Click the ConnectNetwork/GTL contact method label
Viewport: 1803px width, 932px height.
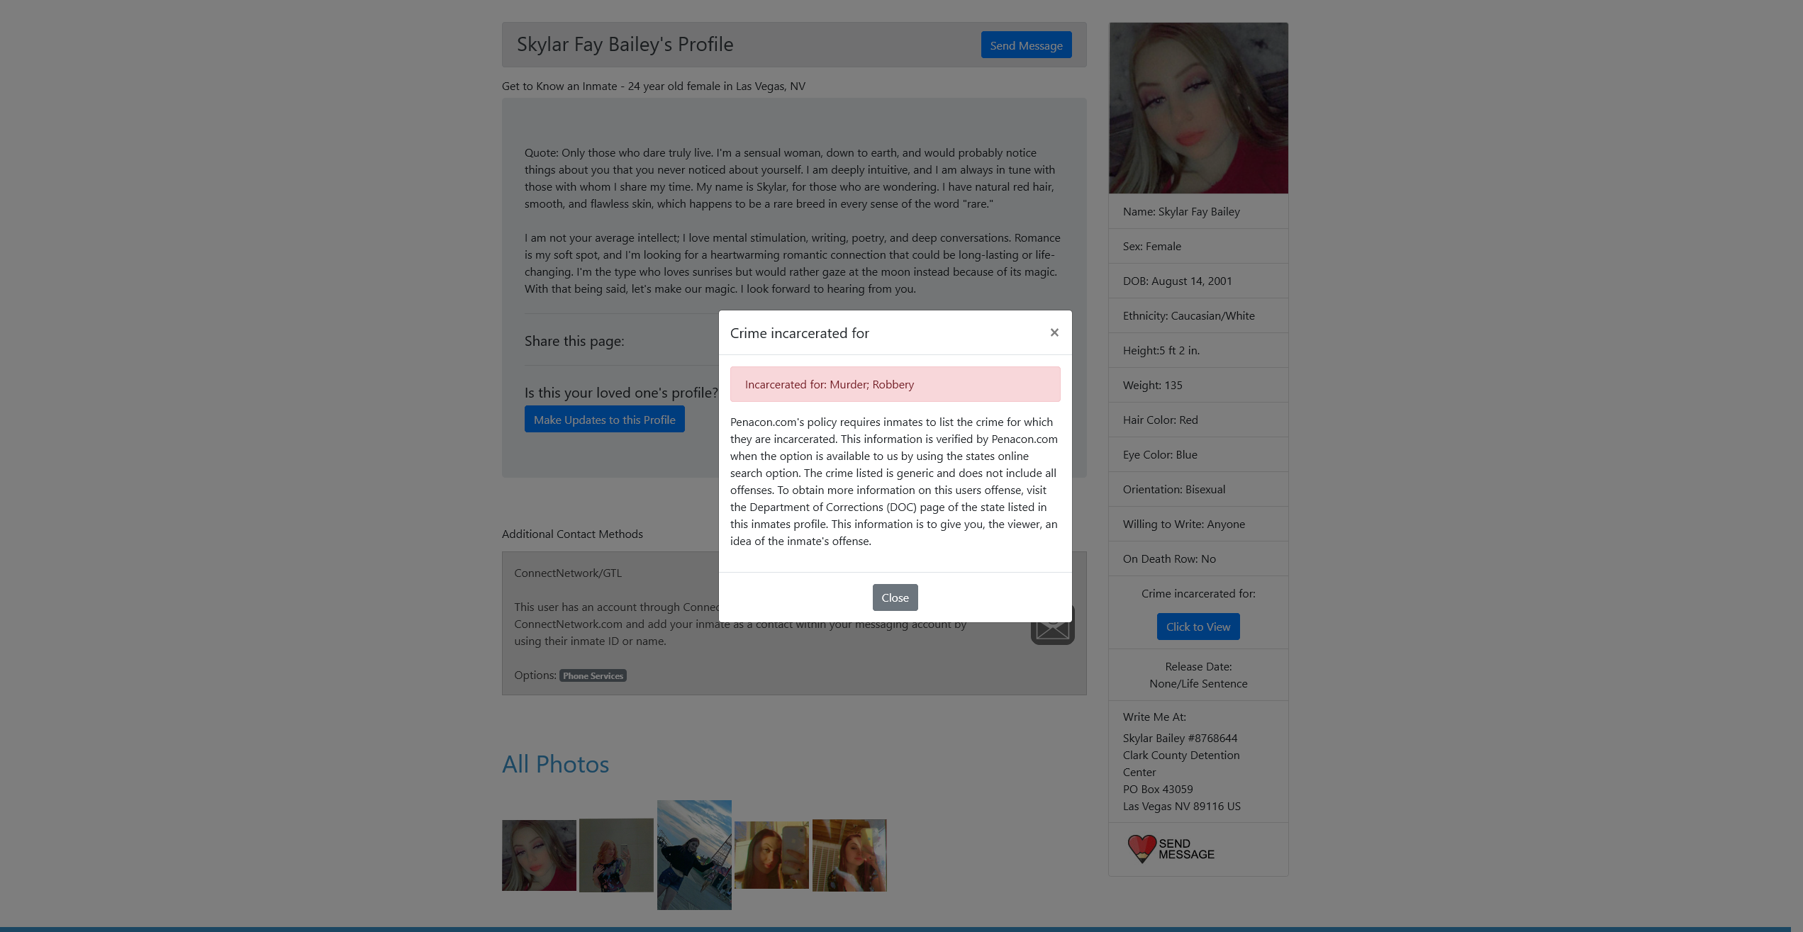567,573
